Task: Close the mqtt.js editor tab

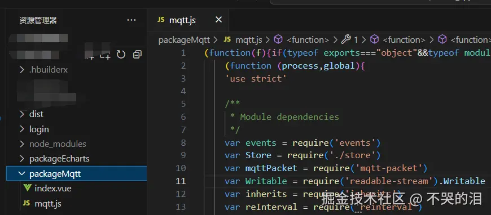Action: tap(218, 20)
